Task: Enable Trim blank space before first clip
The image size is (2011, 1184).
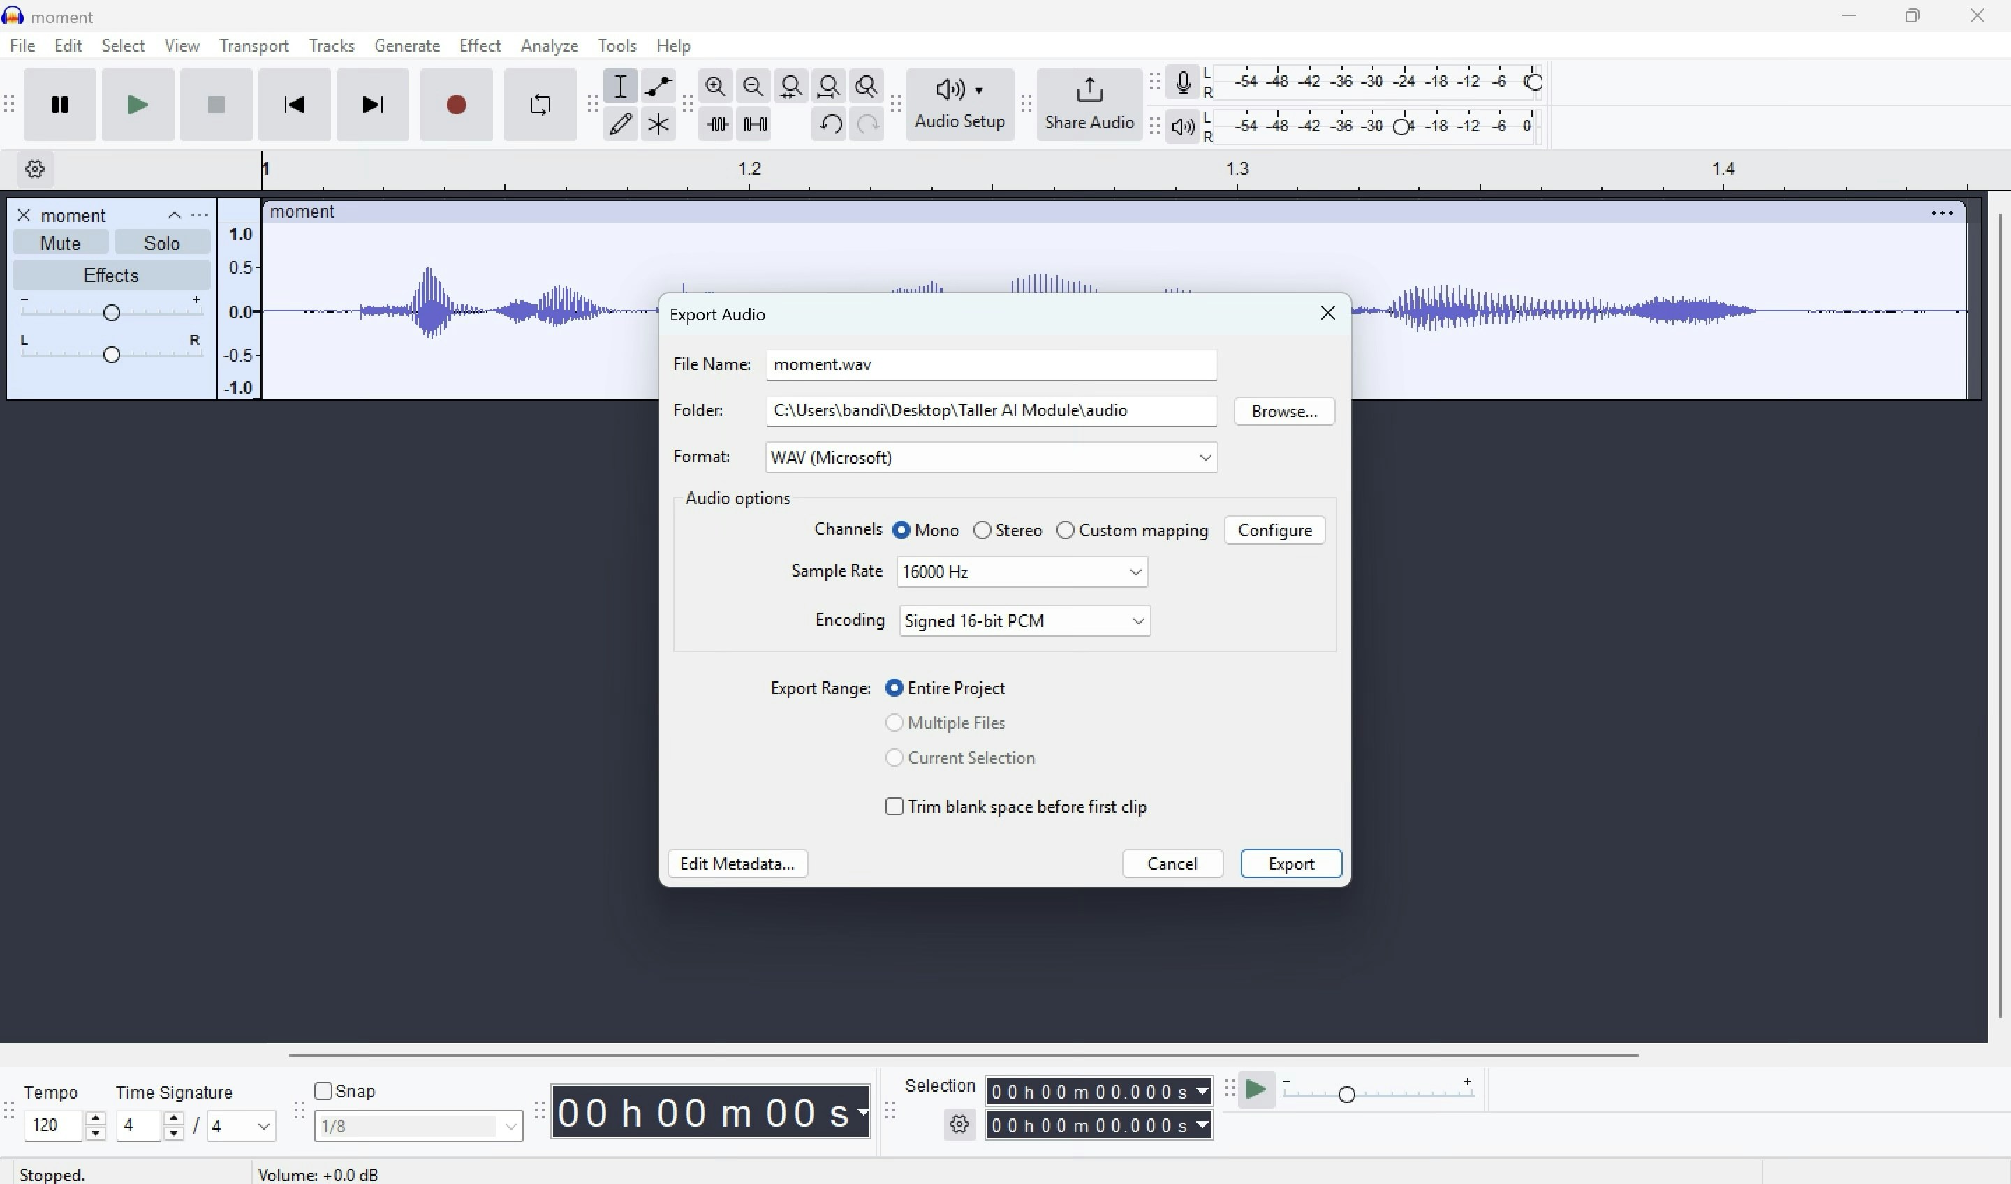Action: [894, 806]
